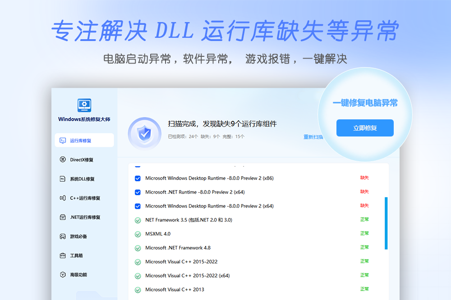Click green check icon beside MSXML 4.0
451x300 pixels.
[x=138, y=234]
